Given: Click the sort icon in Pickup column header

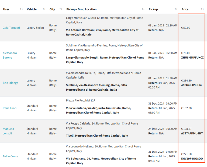Looking at the screenshot, I should click(x=176, y=9).
